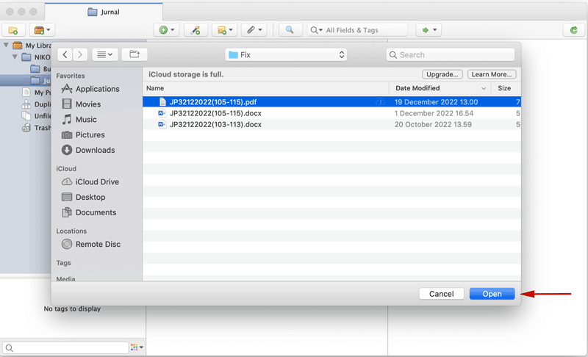This screenshot has width=588, height=357.
Task: Open Pictures in Favorites sidebar
Action: (x=83, y=135)
